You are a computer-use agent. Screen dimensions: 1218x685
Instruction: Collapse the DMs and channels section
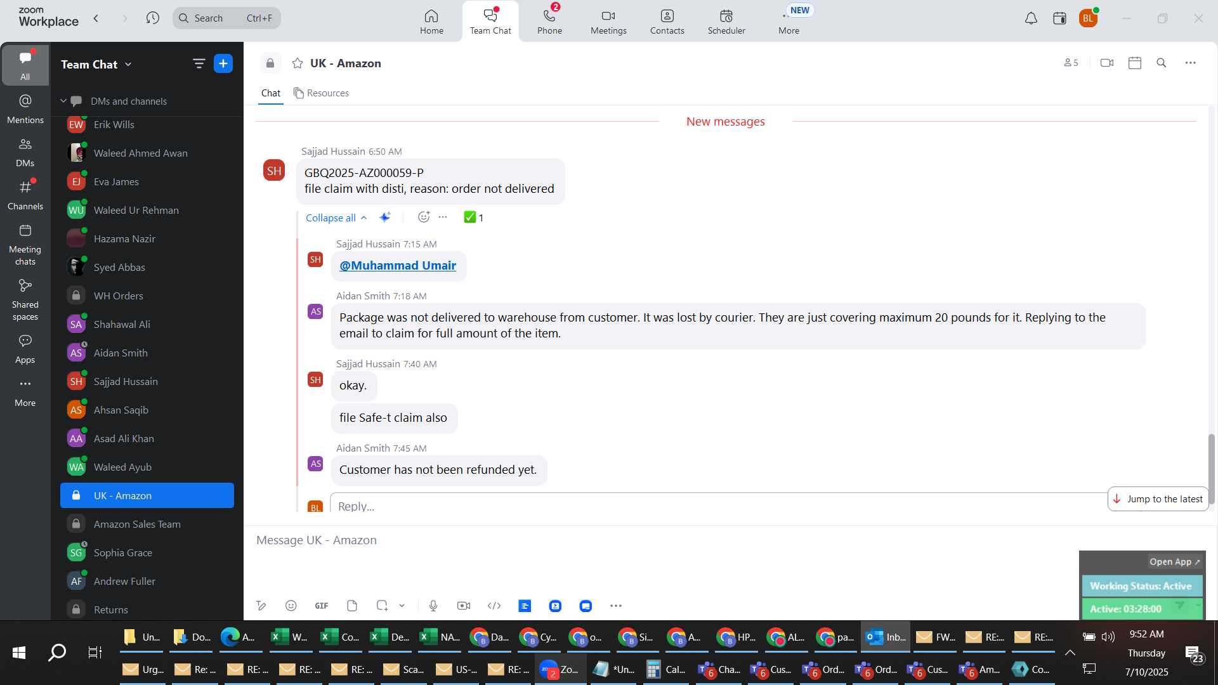tap(63, 101)
